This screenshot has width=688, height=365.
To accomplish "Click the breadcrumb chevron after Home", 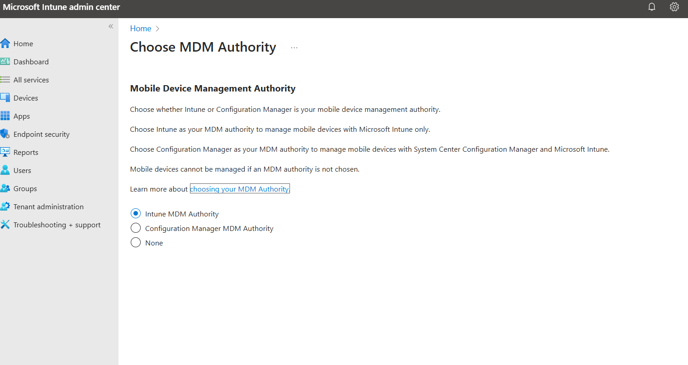I will (157, 29).
